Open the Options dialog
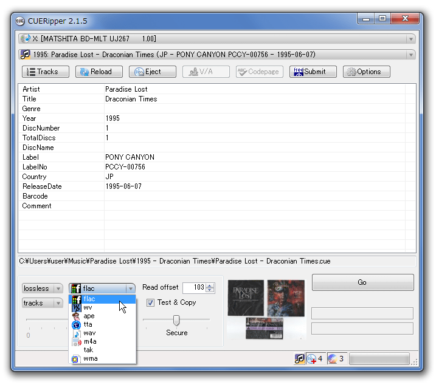Image resolution: width=436 pixels, height=385 pixels. coord(366,72)
